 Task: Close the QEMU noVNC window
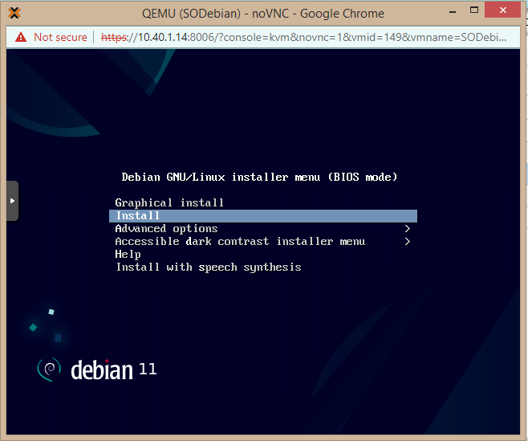click(503, 10)
